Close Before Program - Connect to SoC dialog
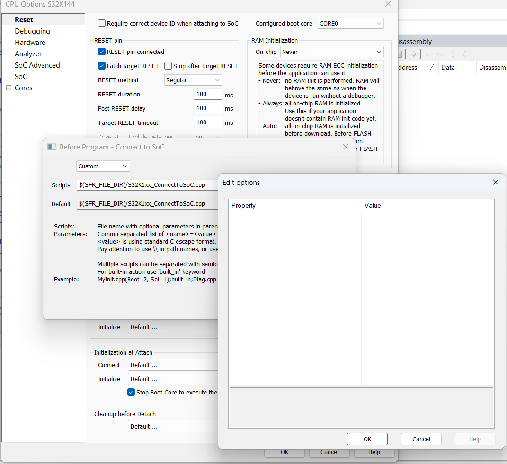This screenshot has width=507, height=464. [x=345, y=147]
